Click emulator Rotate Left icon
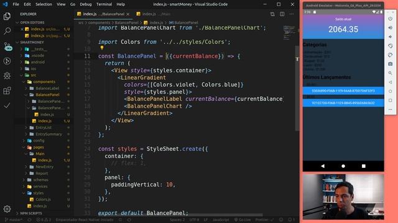398x223 pixels. 391,46
